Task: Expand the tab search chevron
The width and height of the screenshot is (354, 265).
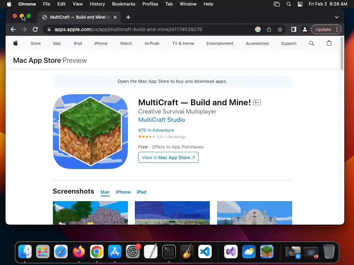Action: tap(337, 17)
